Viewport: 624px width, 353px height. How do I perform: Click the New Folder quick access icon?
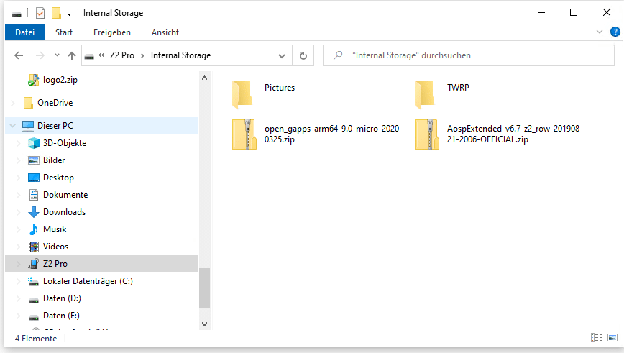(x=56, y=13)
